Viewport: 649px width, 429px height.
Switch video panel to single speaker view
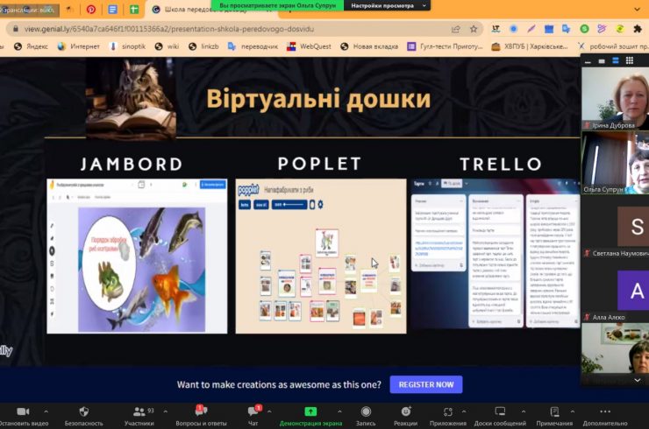tap(602, 61)
